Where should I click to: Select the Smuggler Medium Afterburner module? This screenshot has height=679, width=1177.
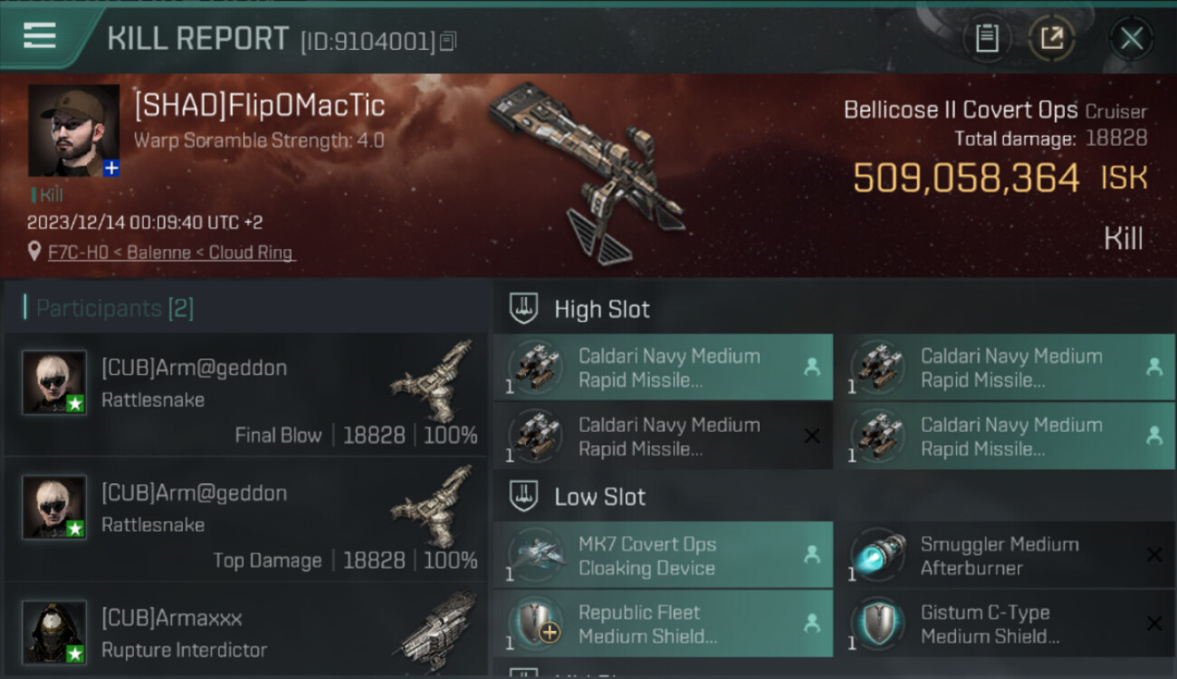[1004, 555]
